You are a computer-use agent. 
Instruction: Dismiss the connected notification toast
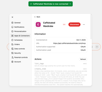(x=70, y=4)
